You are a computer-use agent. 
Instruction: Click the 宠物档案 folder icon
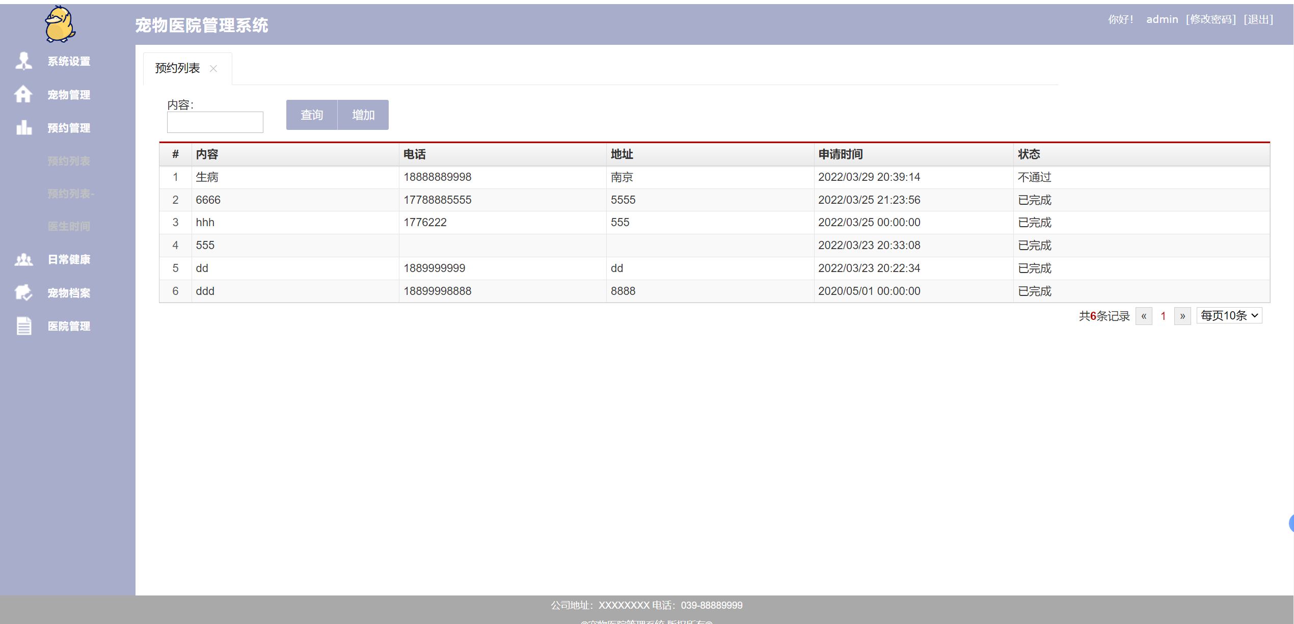click(23, 293)
